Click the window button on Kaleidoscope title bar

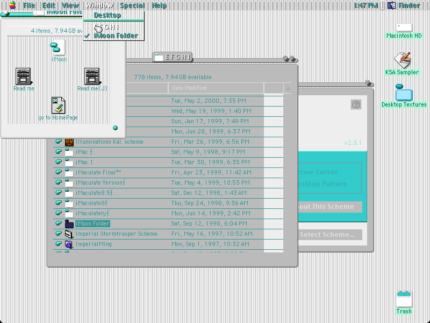tap(368, 83)
